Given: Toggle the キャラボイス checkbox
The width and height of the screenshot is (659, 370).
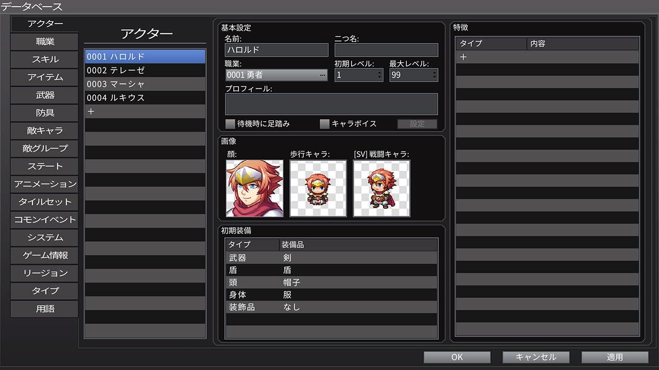Looking at the screenshot, I should [324, 124].
